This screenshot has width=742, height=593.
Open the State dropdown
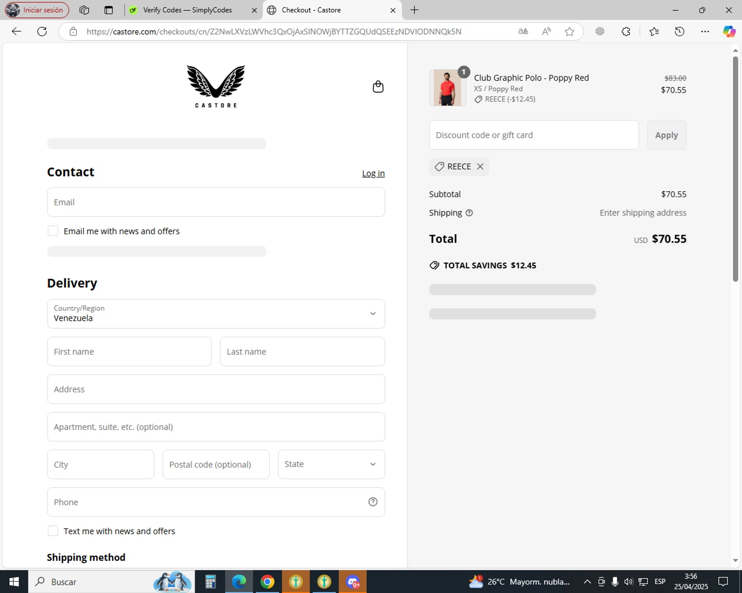tap(331, 465)
